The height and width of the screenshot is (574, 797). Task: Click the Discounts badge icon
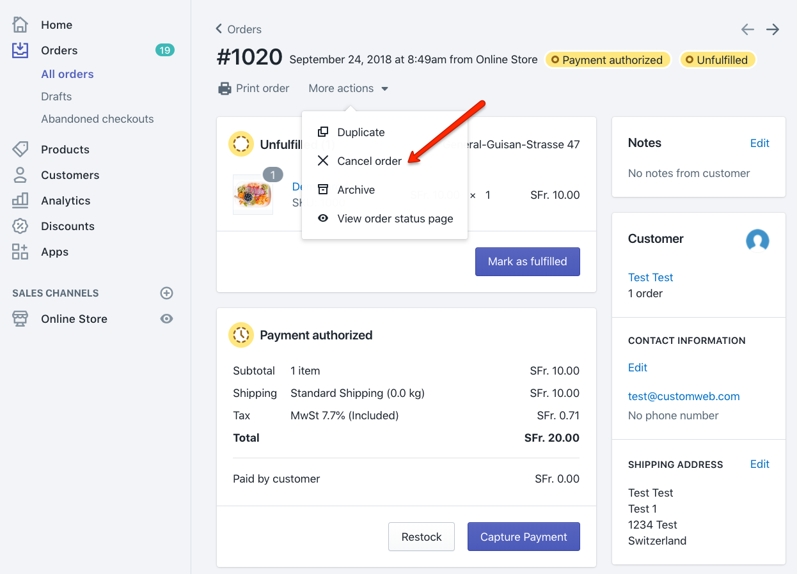pos(20,226)
